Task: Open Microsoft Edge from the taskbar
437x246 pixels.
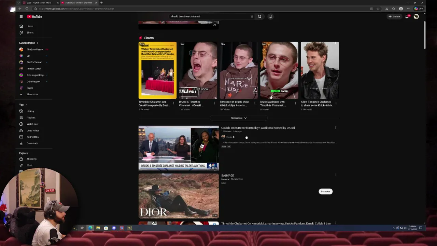Action: [90, 228]
